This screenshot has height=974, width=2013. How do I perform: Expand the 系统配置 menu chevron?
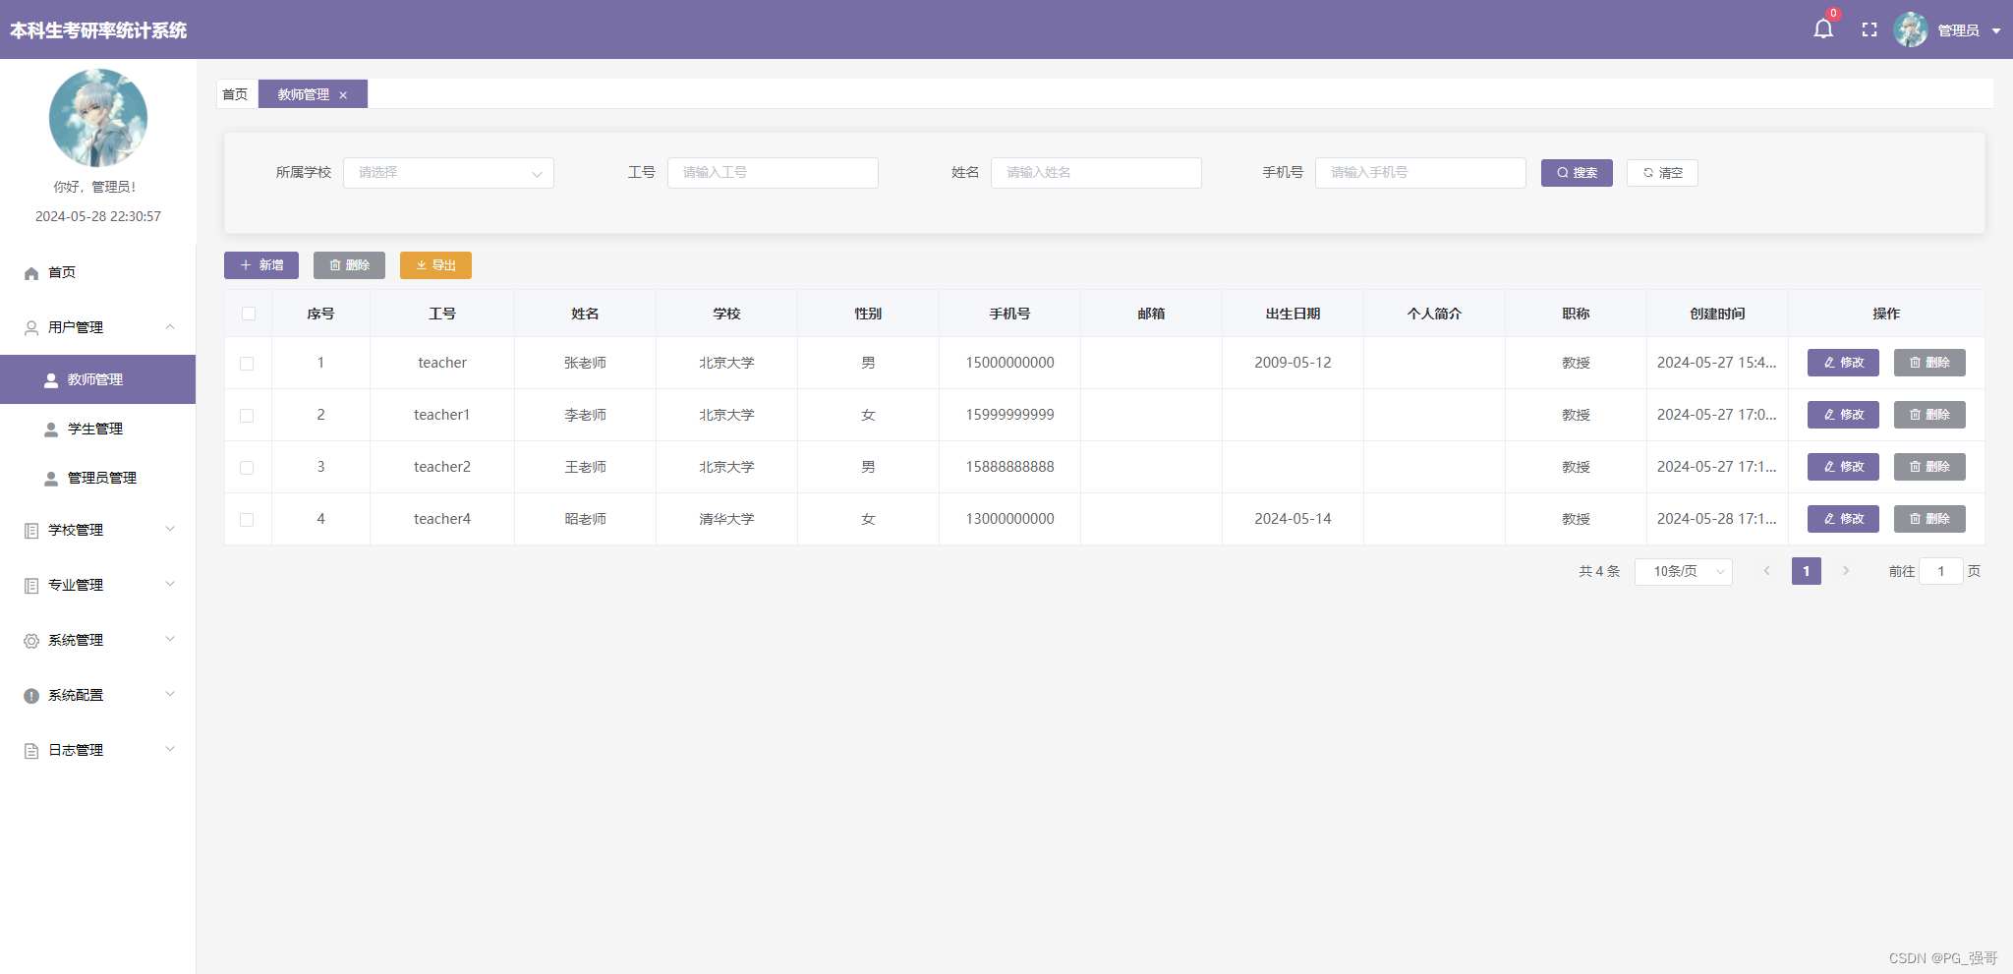click(x=170, y=694)
